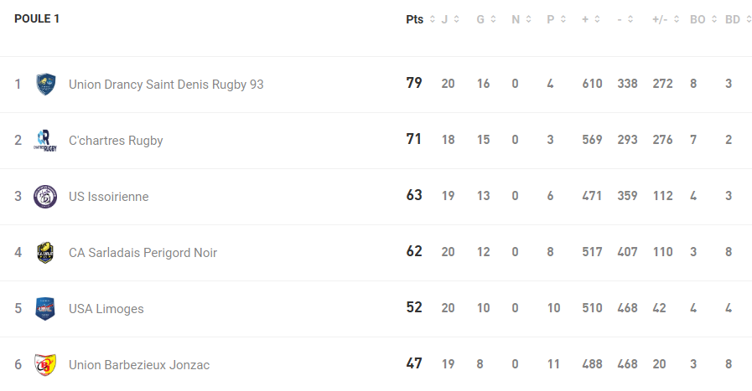This screenshot has width=752, height=391.
Task: Sort table by J matches played
Action: (450, 19)
